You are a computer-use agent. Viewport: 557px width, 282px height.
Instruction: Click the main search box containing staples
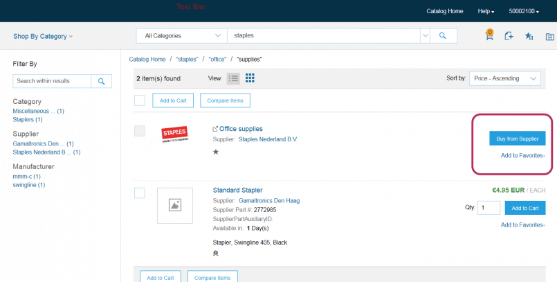coord(324,35)
